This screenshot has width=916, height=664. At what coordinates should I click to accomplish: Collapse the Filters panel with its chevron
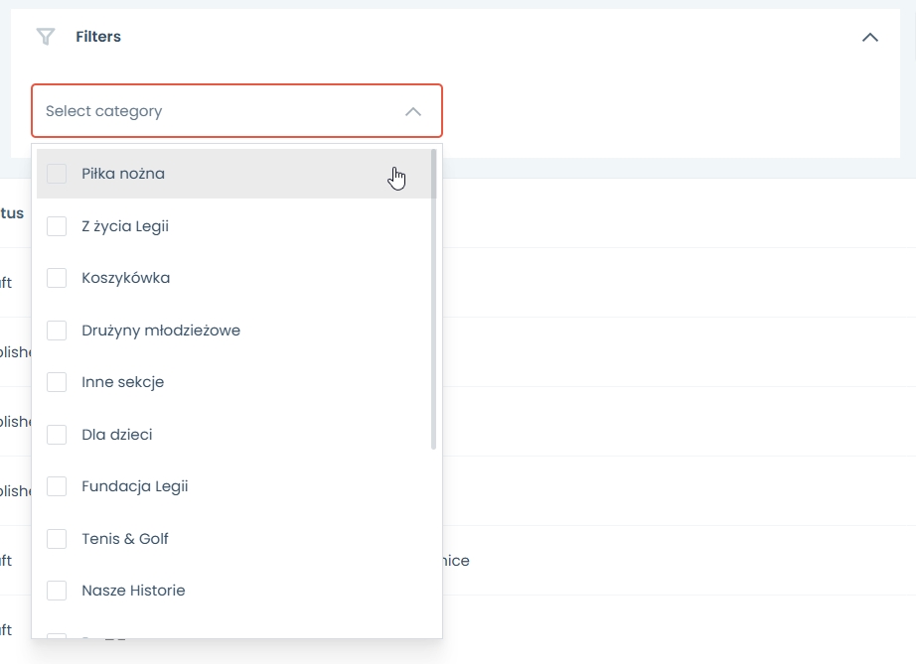[870, 37]
